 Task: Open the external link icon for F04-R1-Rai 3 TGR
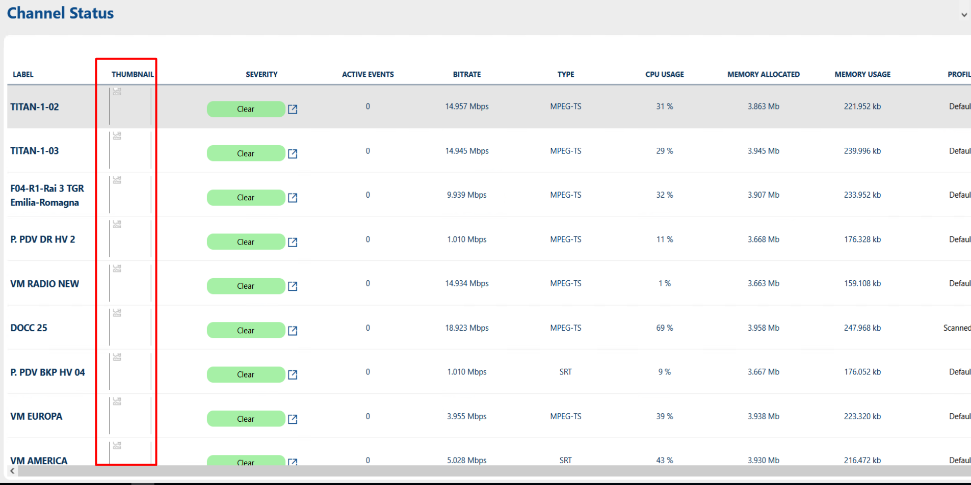293,198
